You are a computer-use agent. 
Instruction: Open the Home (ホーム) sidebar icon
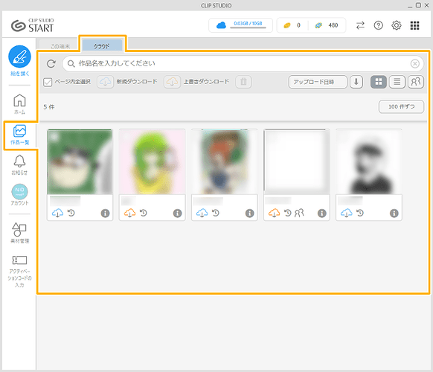coord(19,100)
